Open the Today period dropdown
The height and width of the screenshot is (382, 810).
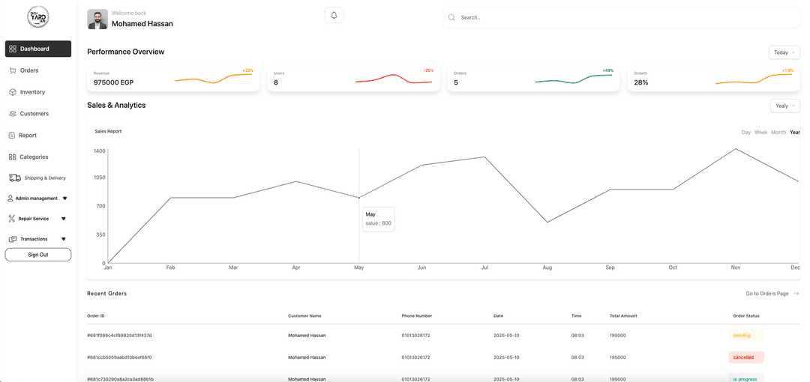tap(784, 52)
